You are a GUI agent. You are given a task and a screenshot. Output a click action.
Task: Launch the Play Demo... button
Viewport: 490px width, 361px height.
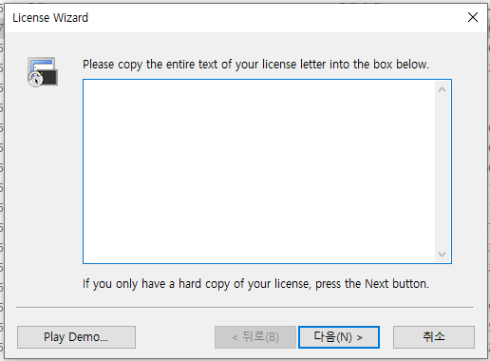tap(76, 337)
